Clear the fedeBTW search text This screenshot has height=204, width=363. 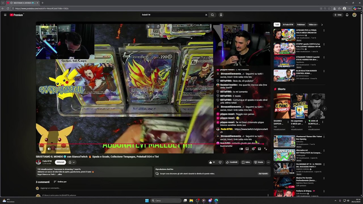pos(206,15)
